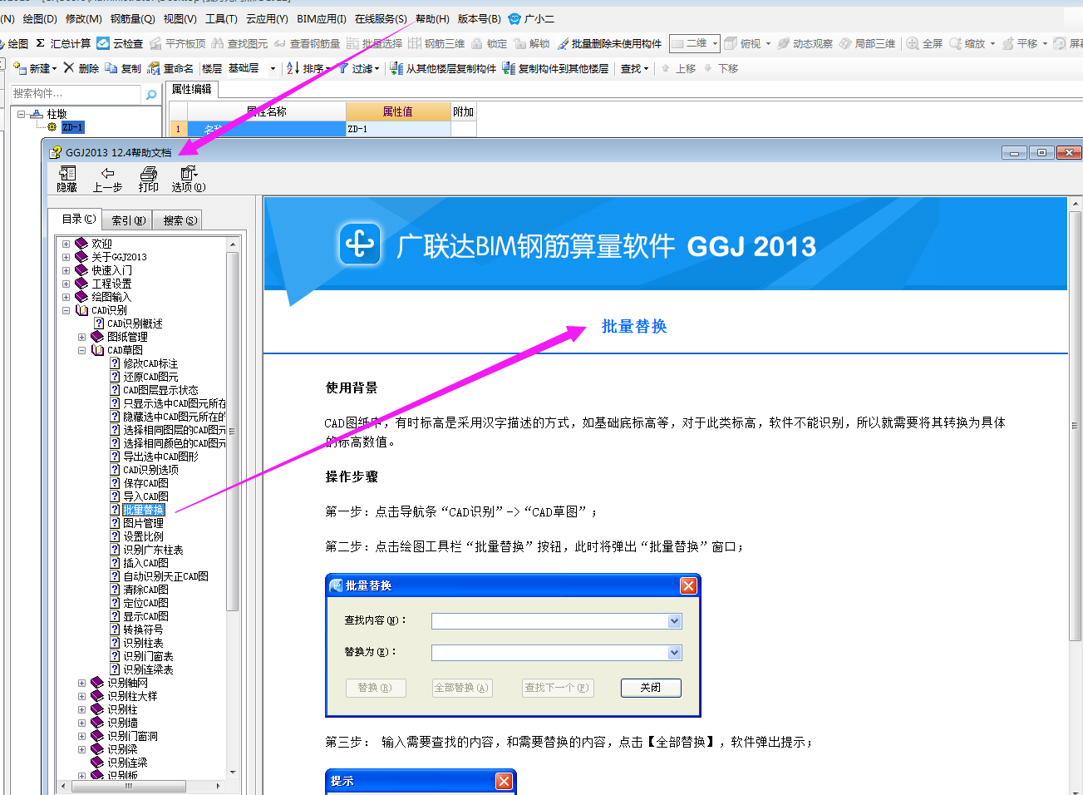
Task: Click the 动态观察 orbit icon
Action: (783, 43)
